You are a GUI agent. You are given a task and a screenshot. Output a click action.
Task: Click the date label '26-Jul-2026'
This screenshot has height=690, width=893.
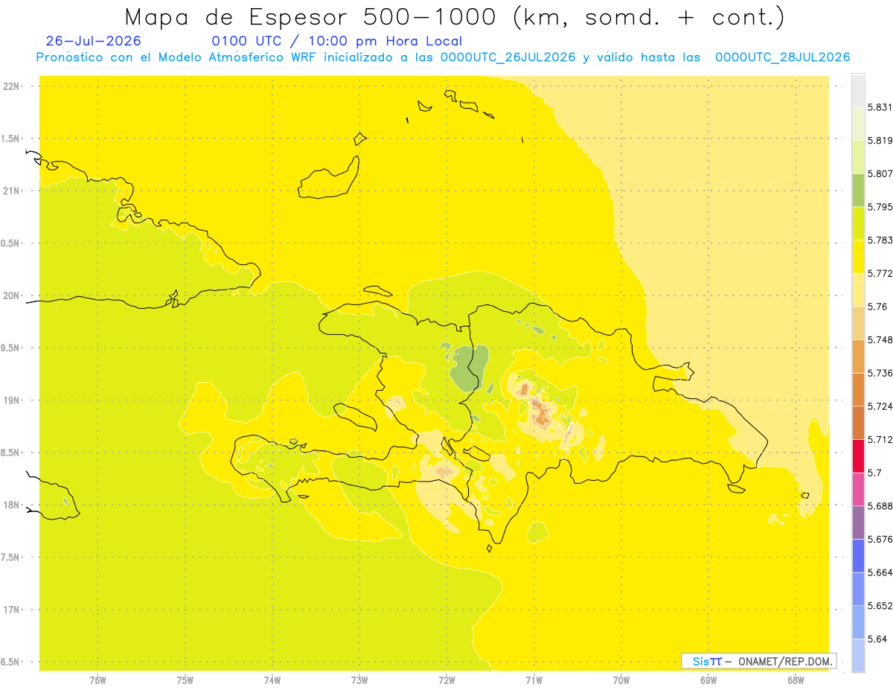click(x=93, y=42)
